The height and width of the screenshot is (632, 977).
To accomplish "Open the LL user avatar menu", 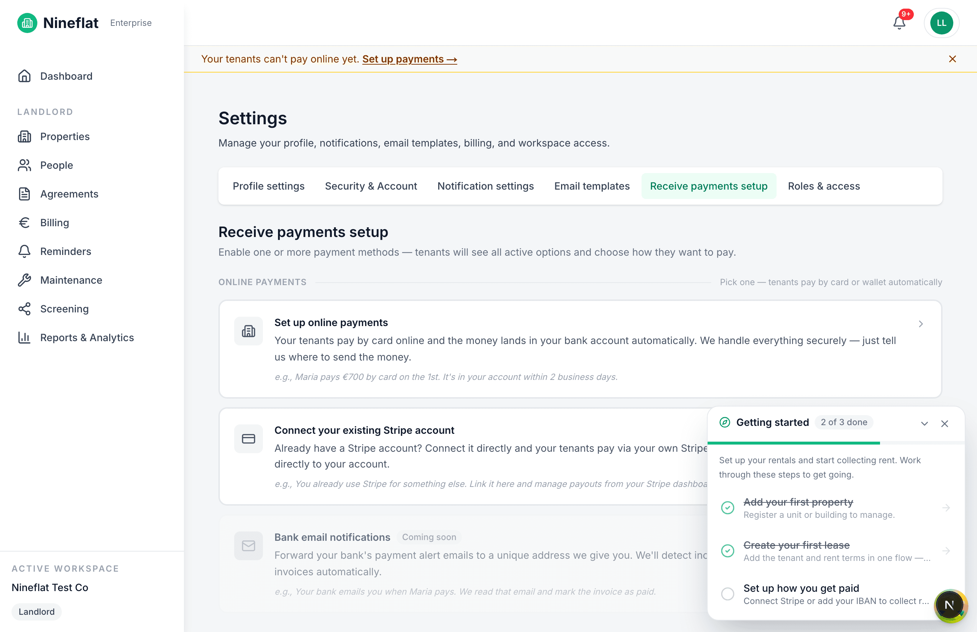I will 941,23.
